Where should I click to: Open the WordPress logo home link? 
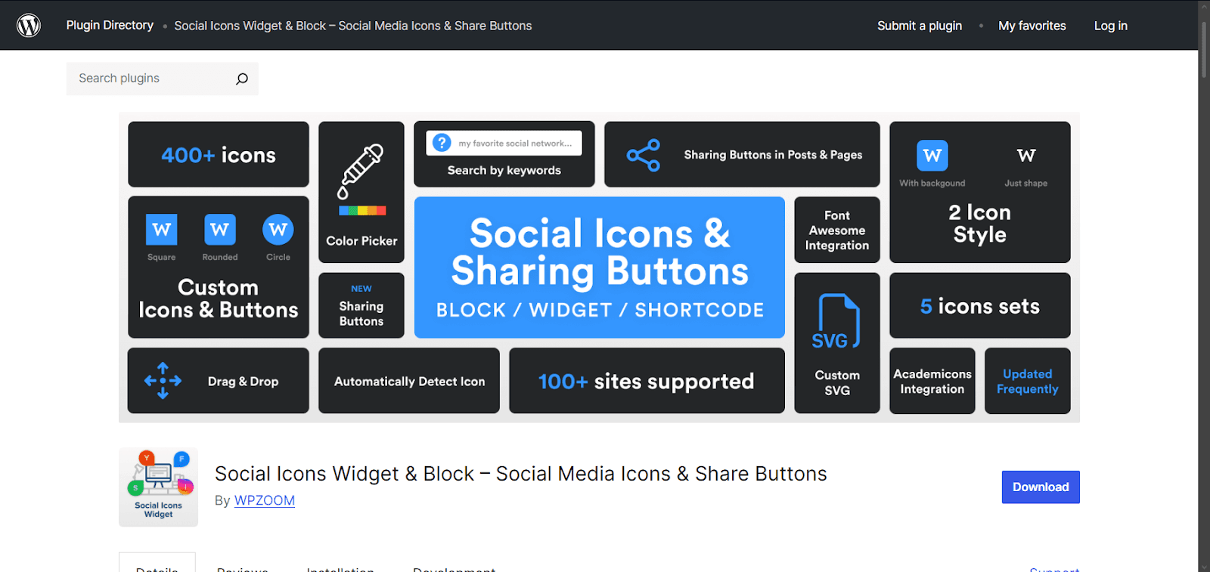(29, 26)
